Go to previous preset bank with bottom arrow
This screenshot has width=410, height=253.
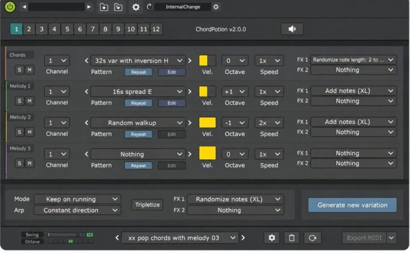[117, 238]
